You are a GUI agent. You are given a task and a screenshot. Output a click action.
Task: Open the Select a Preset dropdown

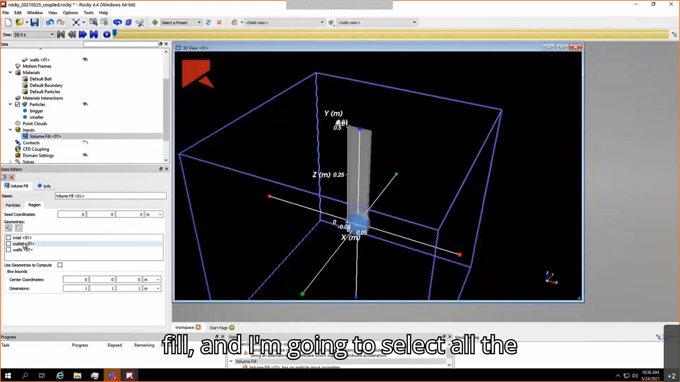(198, 22)
